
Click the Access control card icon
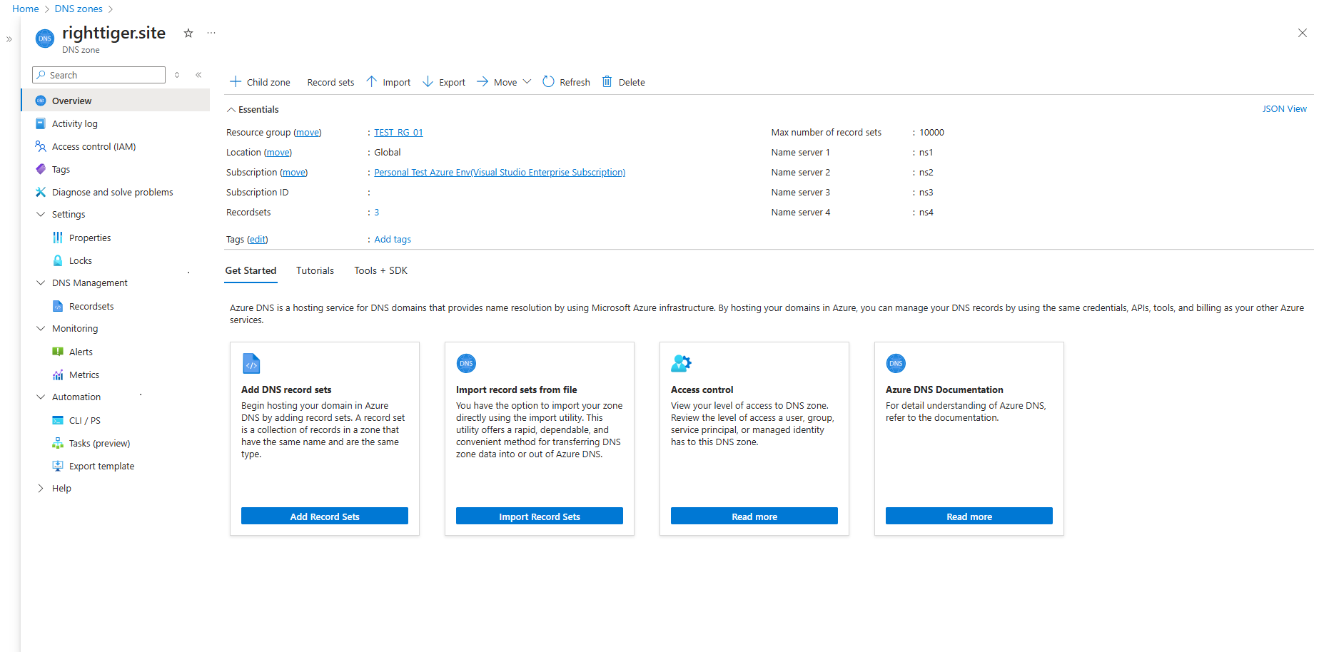pos(681,364)
